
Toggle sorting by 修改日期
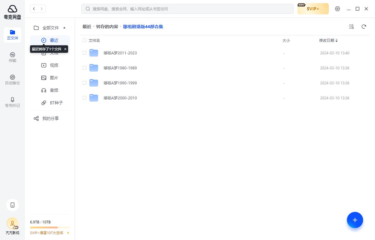pyautogui.click(x=328, y=40)
